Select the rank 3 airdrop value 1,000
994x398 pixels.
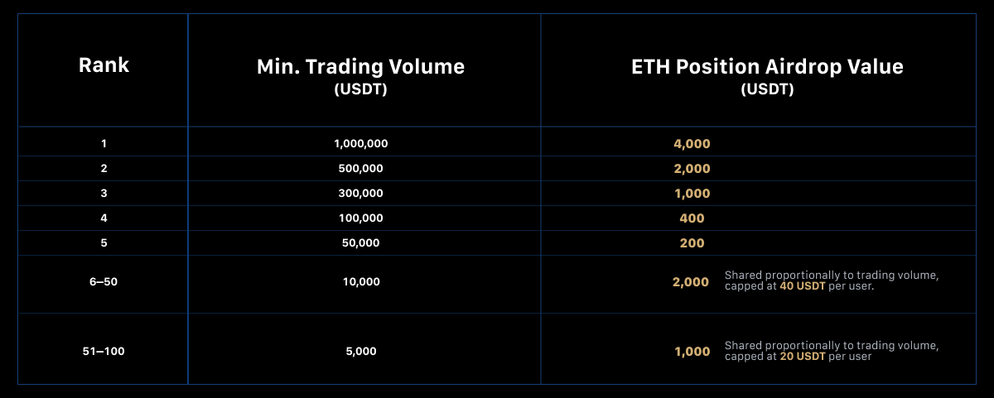(692, 194)
